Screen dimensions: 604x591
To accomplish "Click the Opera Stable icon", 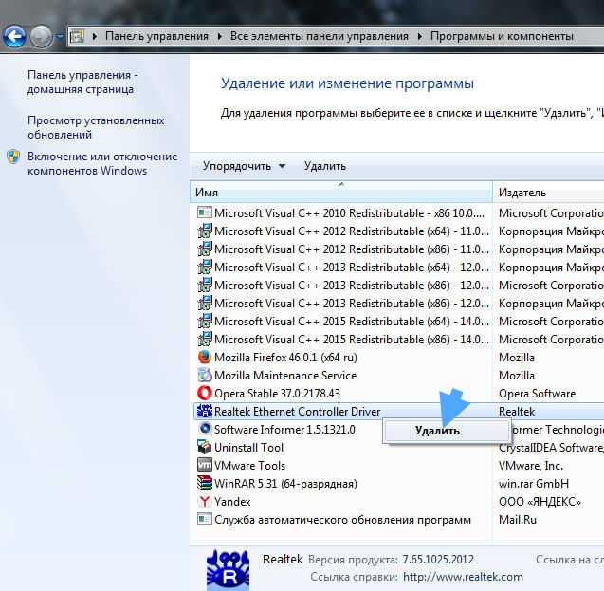I will (205, 394).
